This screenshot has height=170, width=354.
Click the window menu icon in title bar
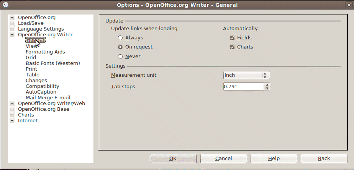tap(5, 5)
